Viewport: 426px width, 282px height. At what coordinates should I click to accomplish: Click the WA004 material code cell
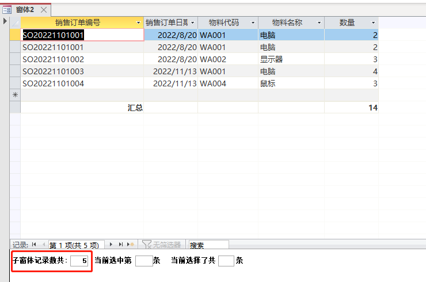point(228,83)
